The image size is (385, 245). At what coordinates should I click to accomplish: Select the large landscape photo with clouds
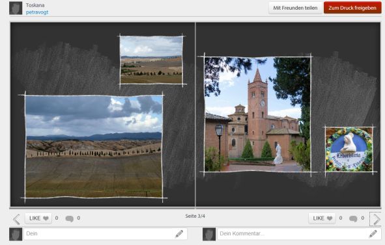point(94,146)
